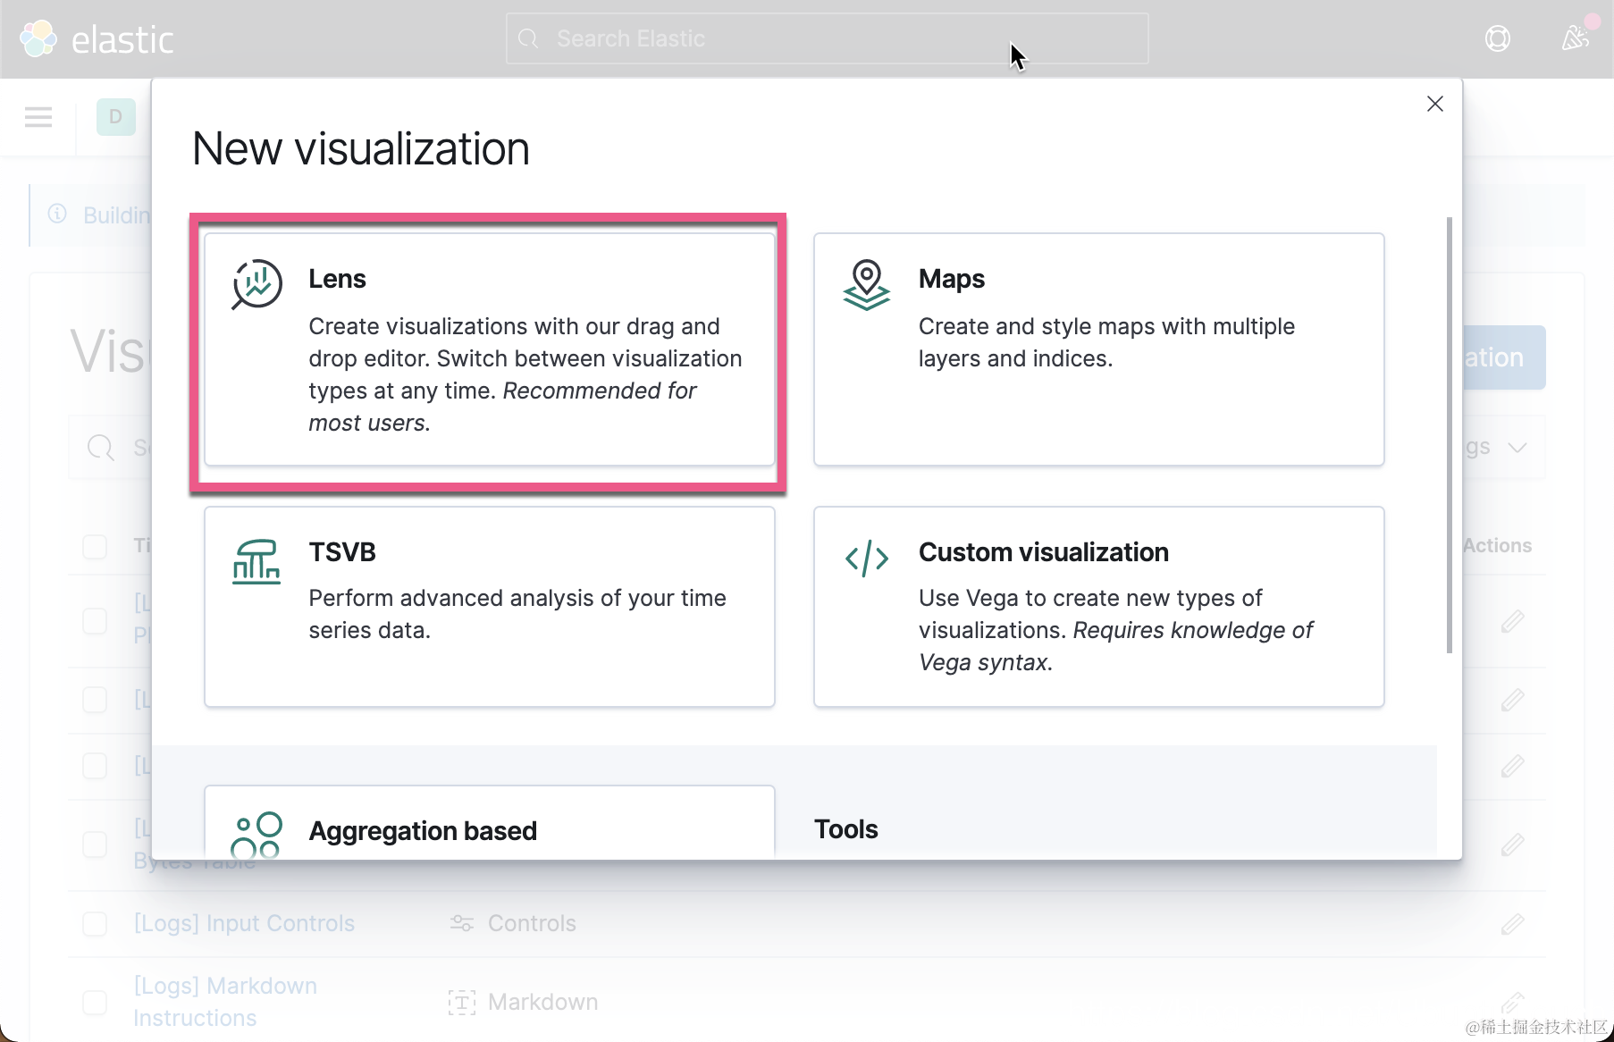This screenshot has width=1614, height=1042.
Task: Click the Tools heading text
Action: click(x=845, y=829)
